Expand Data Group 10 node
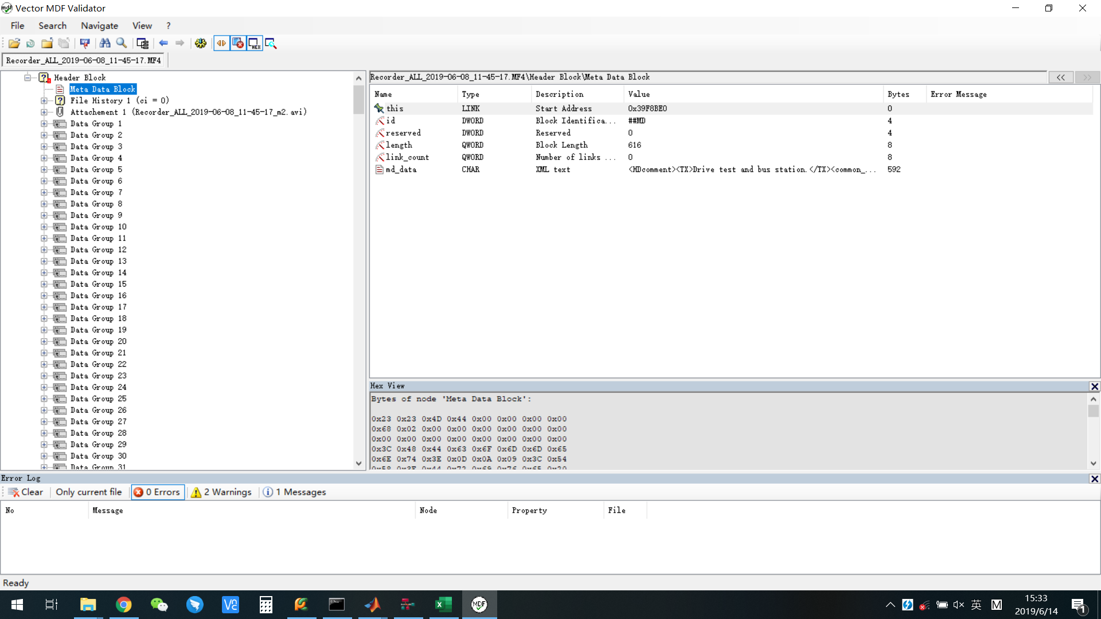Image resolution: width=1101 pixels, height=619 pixels. pos(44,226)
